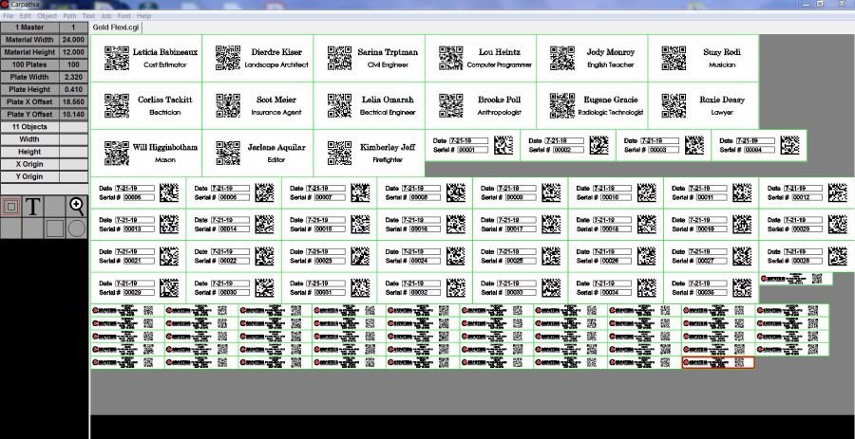The height and width of the screenshot is (439, 855).
Task: Select the serial 00002 date plate
Action: coord(568,145)
